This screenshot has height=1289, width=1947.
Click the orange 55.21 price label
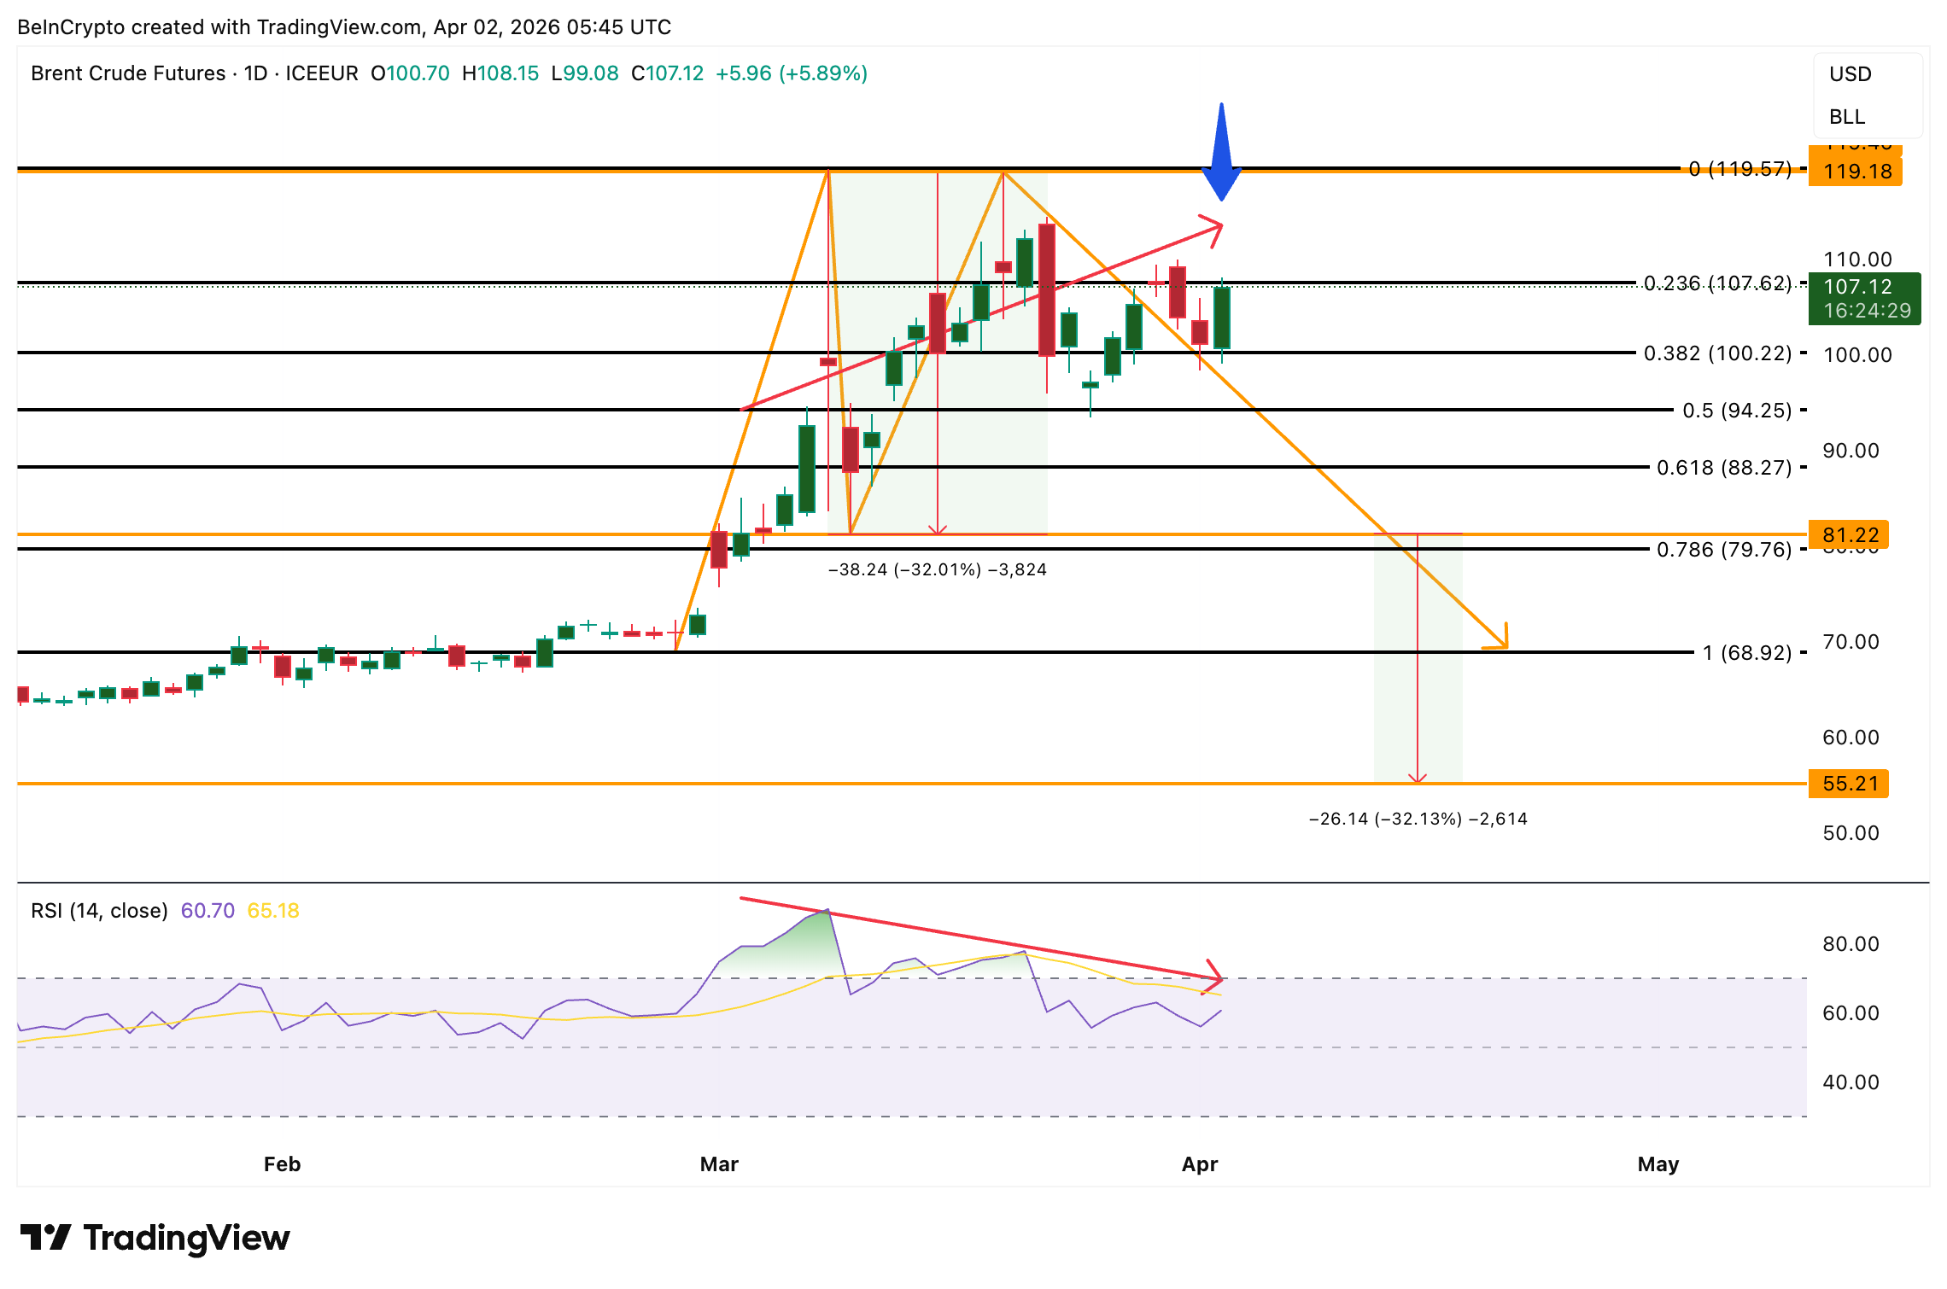[1850, 784]
